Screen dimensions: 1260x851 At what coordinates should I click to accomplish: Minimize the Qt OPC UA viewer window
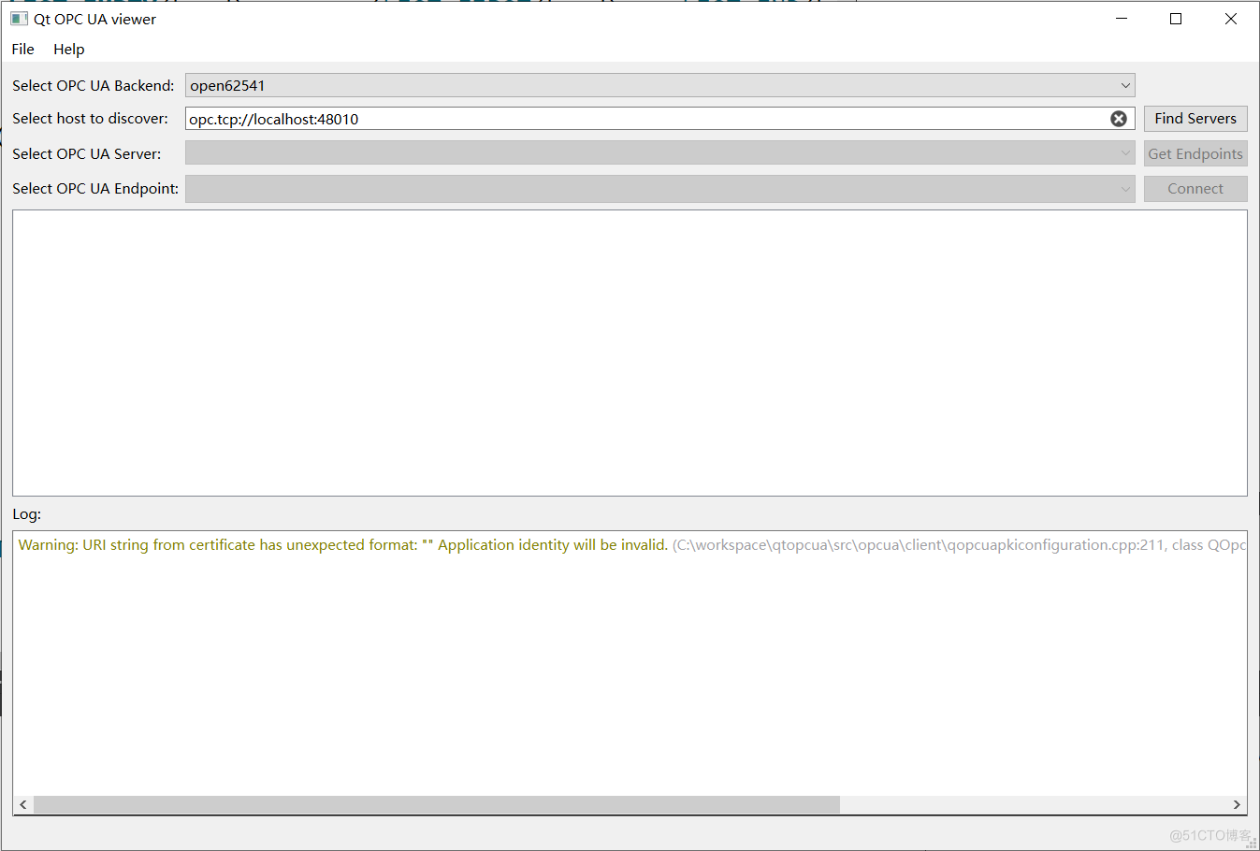click(1122, 19)
